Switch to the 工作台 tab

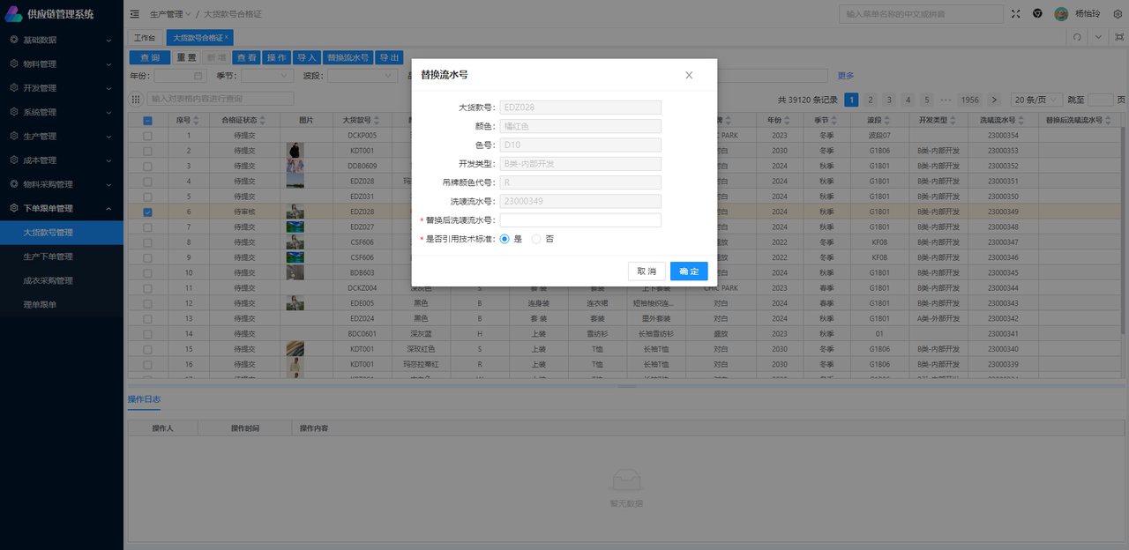point(144,38)
